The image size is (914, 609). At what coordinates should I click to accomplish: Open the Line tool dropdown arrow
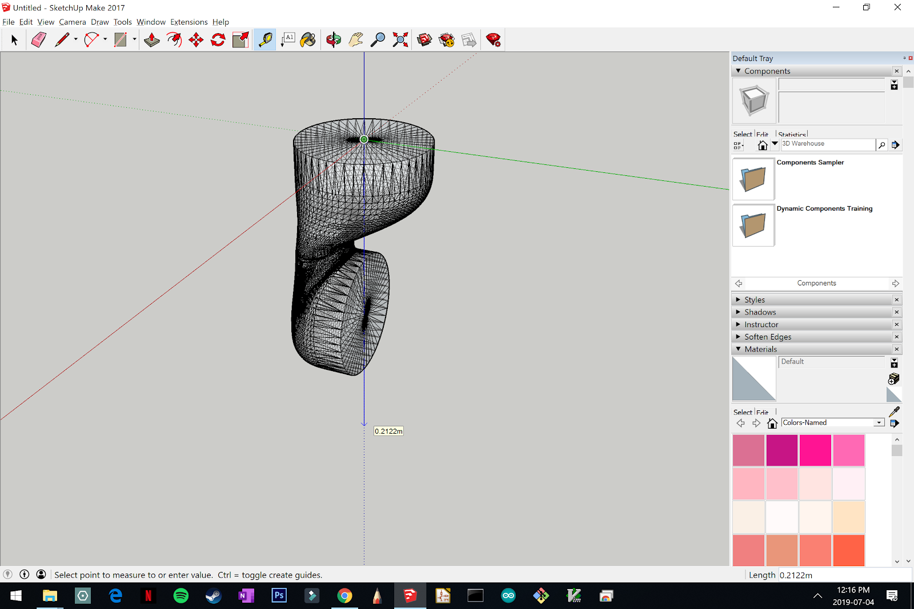pyautogui.click(x=75, y=40)
